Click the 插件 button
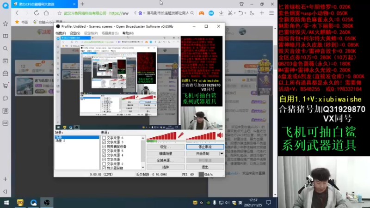This screenshot has height=208, width=370. tap(166, 167)
